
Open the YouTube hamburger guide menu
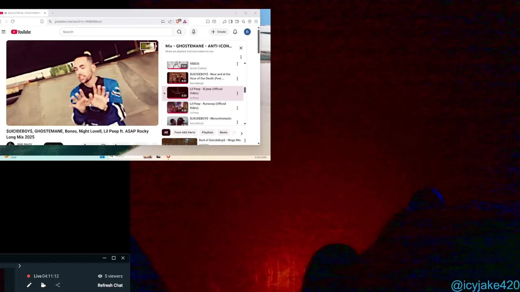(x=3, y=32)
